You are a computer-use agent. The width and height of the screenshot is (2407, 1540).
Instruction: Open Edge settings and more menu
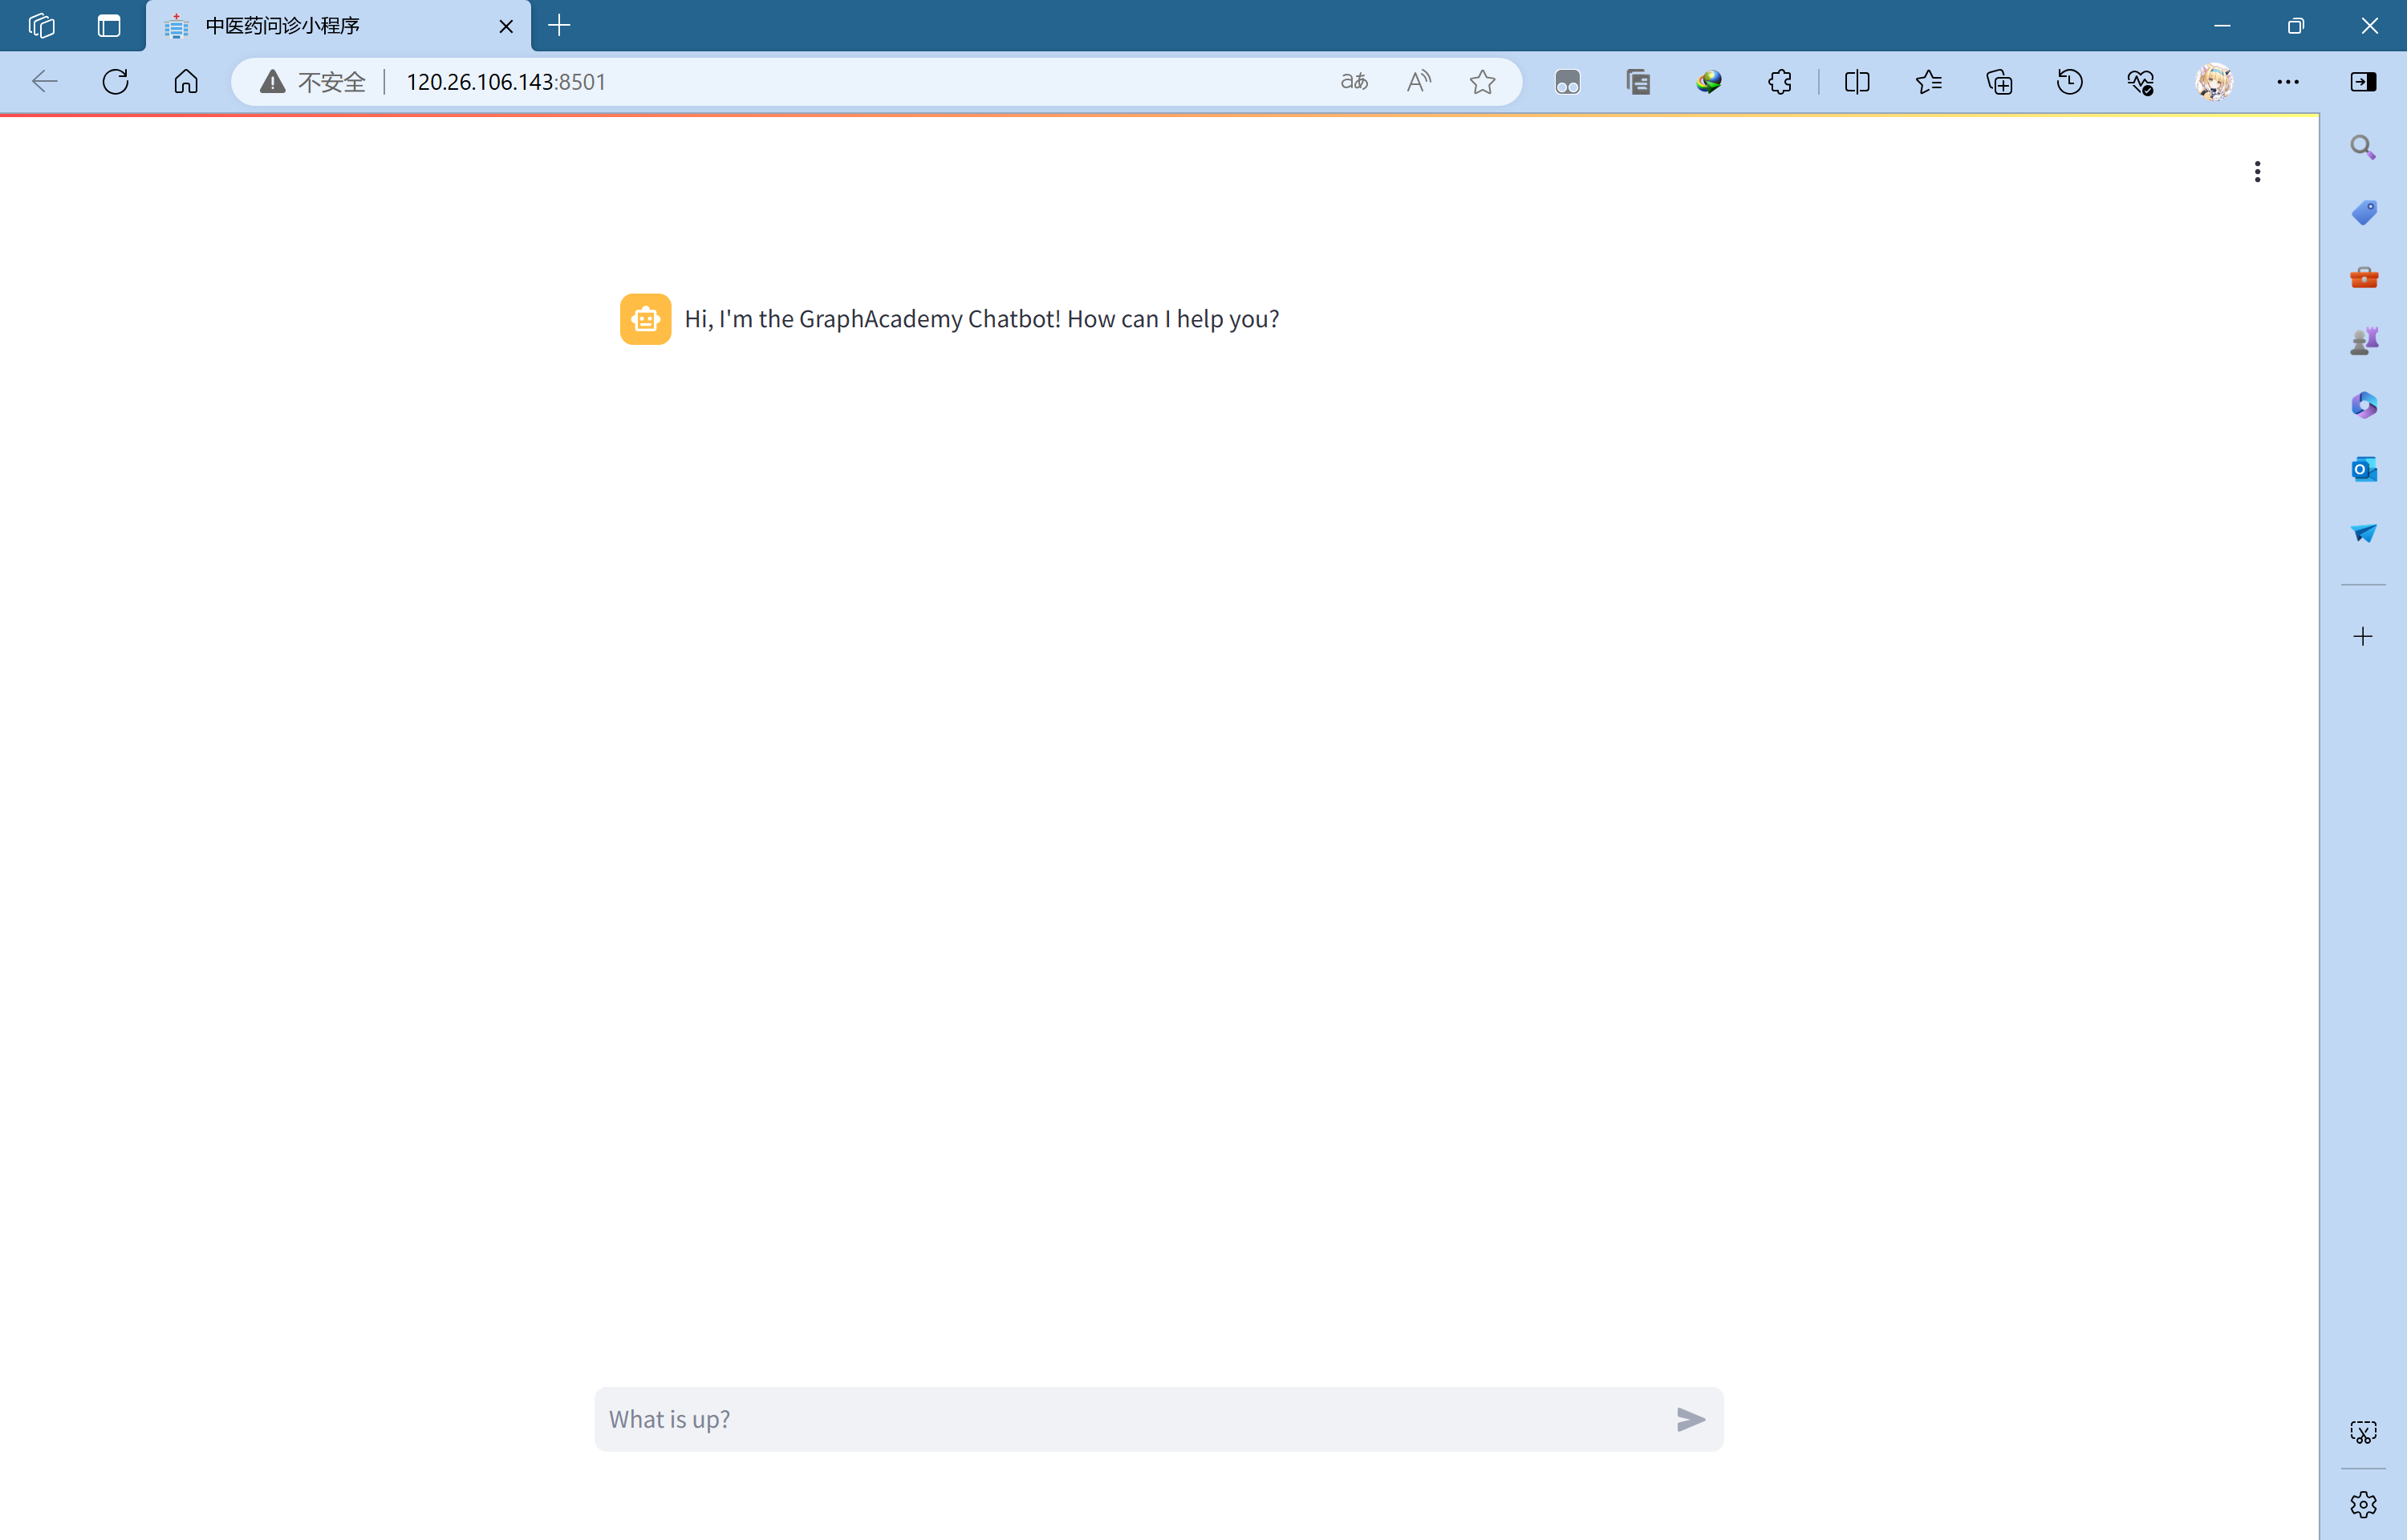pos(2287,82)
